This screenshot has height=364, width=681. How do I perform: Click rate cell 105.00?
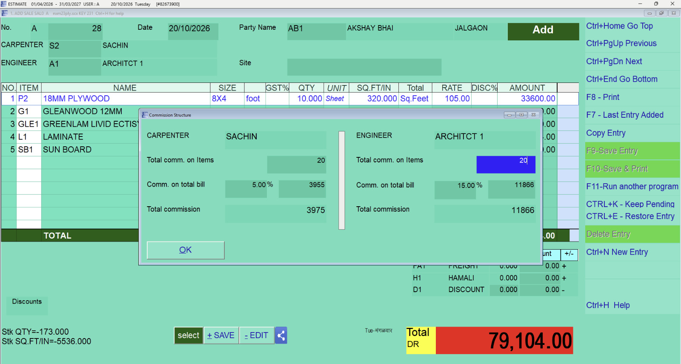[x=452, y=99]
